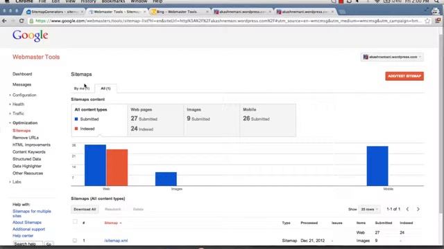Open Dashboard in the sidebar
The width and height of the screenshot is (444, 249).
[x=22, y=74]
